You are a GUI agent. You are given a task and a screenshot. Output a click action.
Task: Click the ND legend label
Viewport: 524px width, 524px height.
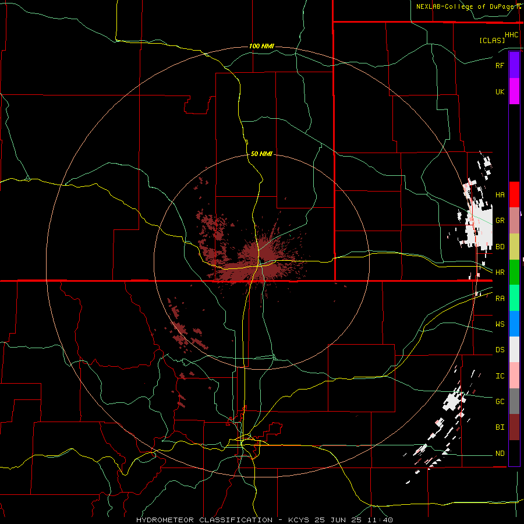click(500, 454)
